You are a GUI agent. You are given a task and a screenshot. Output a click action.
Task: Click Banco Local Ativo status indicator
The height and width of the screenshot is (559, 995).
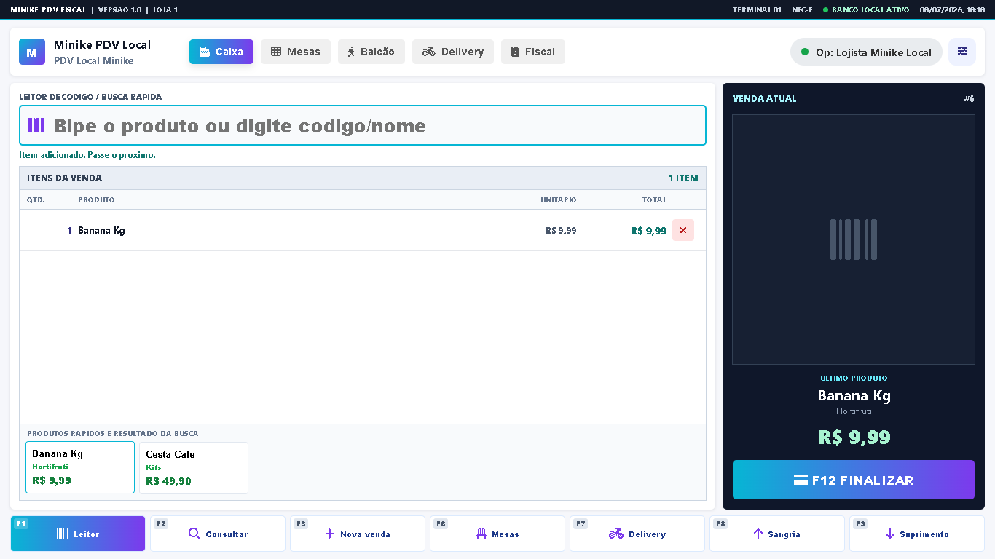[x=866, y=10]
